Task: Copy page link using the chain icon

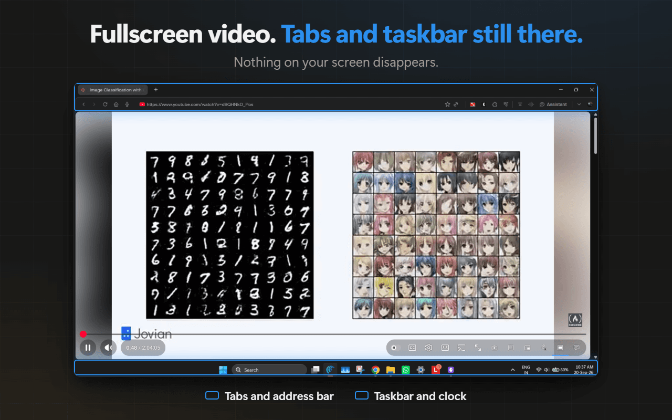Action: tap(456, 104)
